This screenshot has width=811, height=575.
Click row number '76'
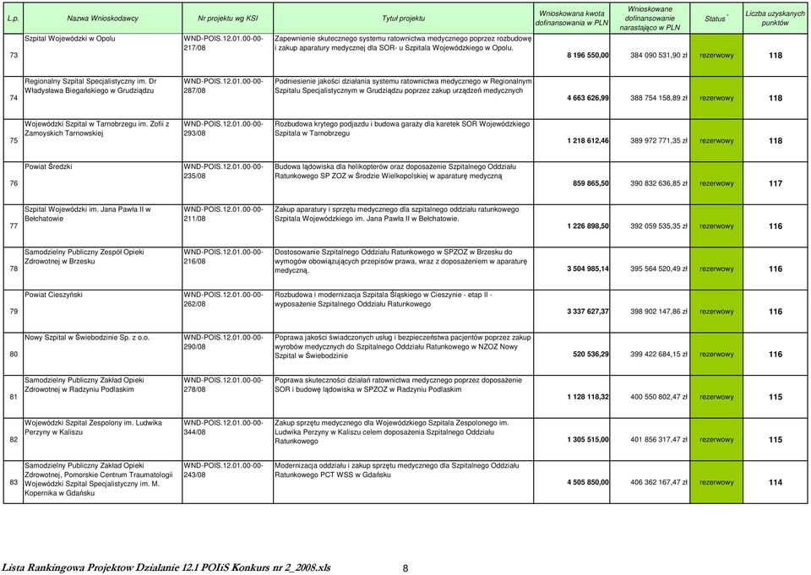pos(14,183)
